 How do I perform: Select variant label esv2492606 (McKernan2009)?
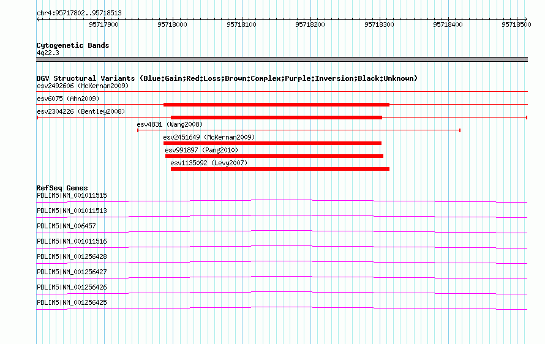coord(83,86)
